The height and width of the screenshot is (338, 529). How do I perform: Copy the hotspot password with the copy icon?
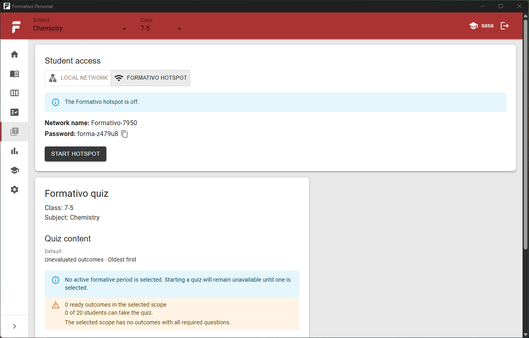click(124, 134)
